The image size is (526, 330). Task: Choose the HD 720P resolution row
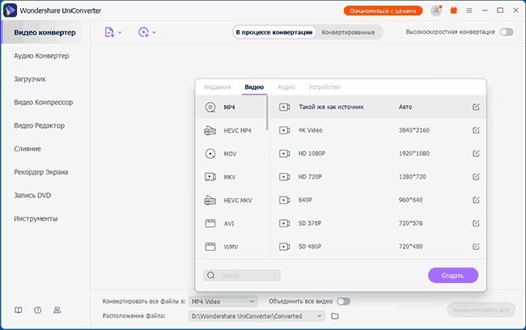tap(378, 177)
